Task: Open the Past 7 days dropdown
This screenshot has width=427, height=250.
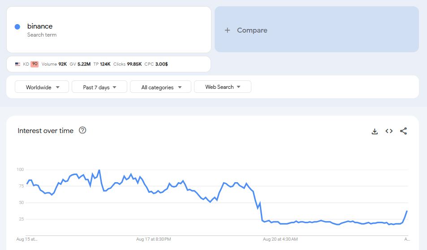Action: pyautogui.click(x=99, y=87)
